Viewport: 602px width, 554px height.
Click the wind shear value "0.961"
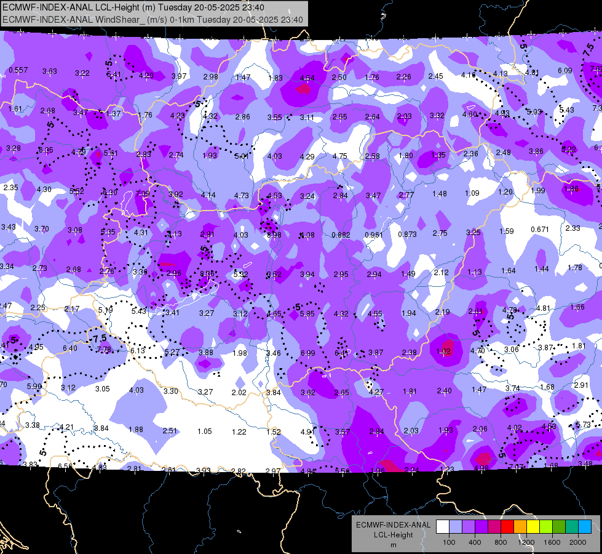point(374,235)
